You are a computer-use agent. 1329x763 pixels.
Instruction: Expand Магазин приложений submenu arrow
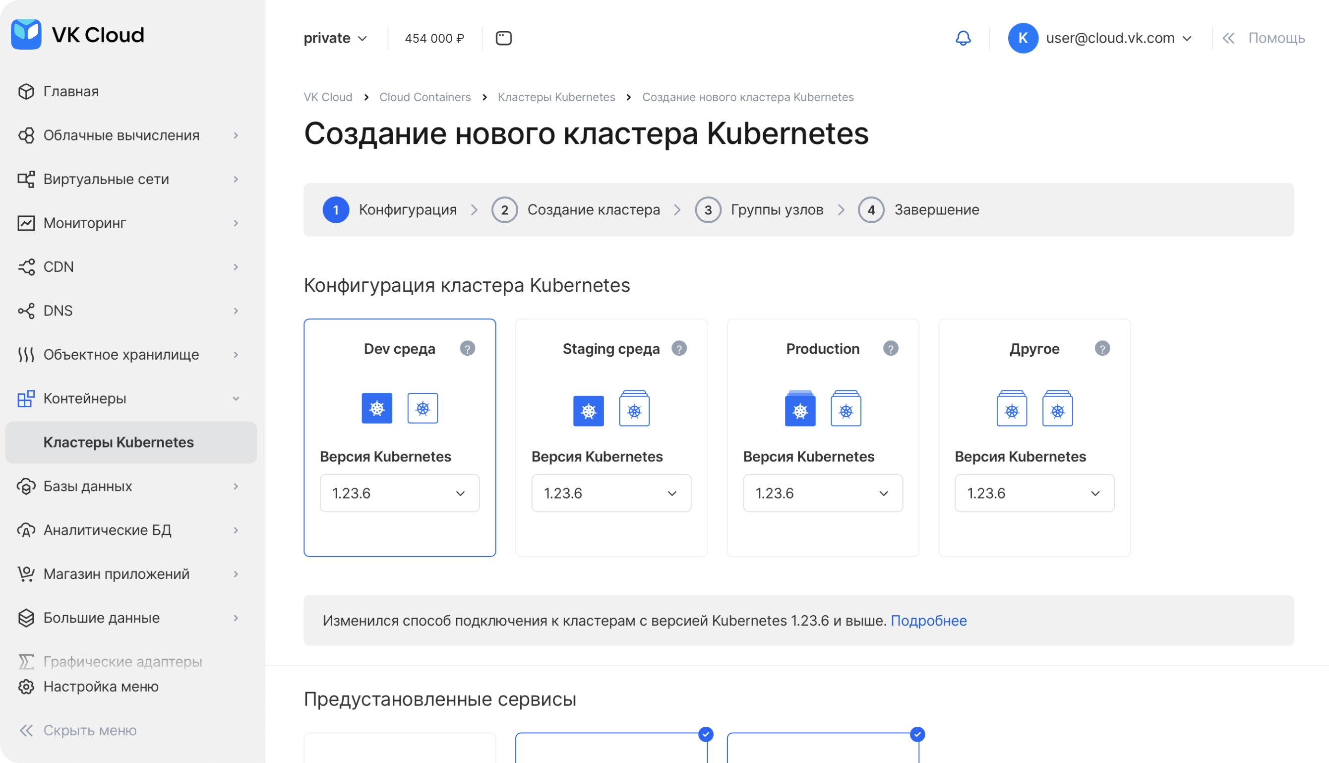(x=236, y=574)
